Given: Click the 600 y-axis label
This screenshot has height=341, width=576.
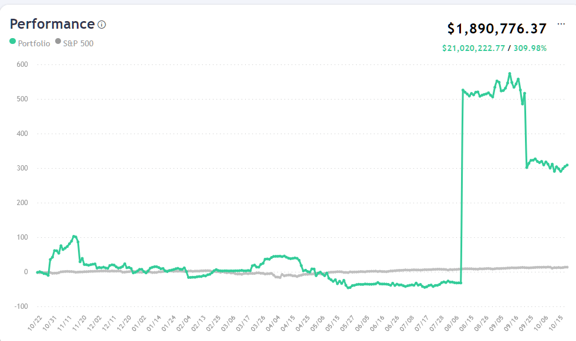Looking at the screenshot, I should (x=22, y=64).
